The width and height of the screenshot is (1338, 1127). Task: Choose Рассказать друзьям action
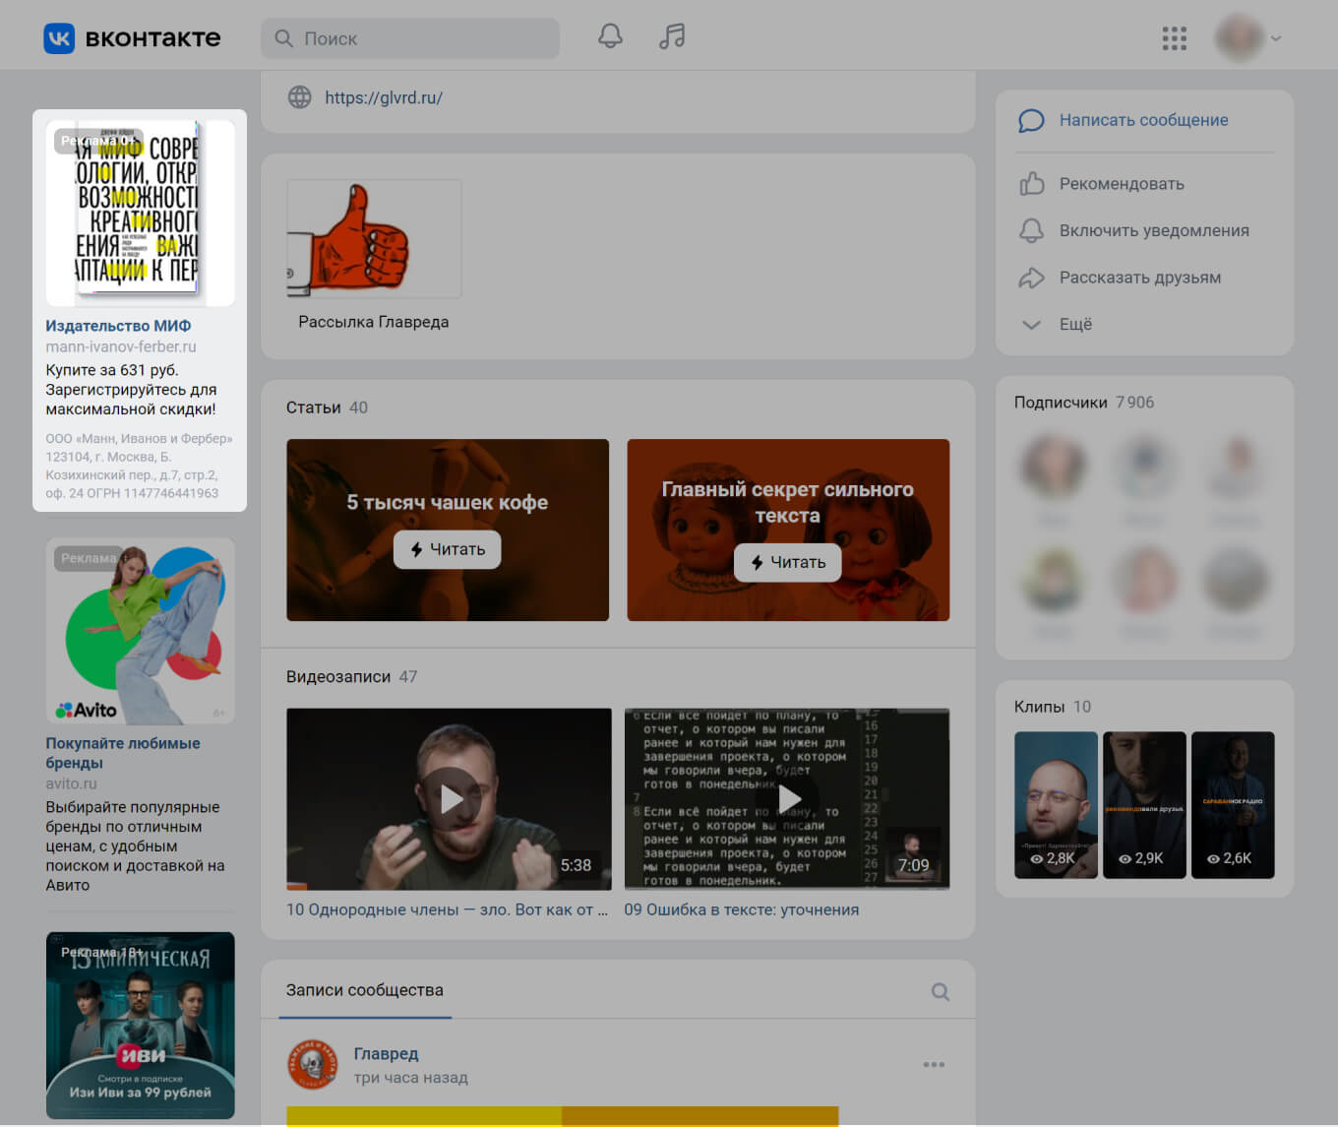click(x=1139, y=278)
